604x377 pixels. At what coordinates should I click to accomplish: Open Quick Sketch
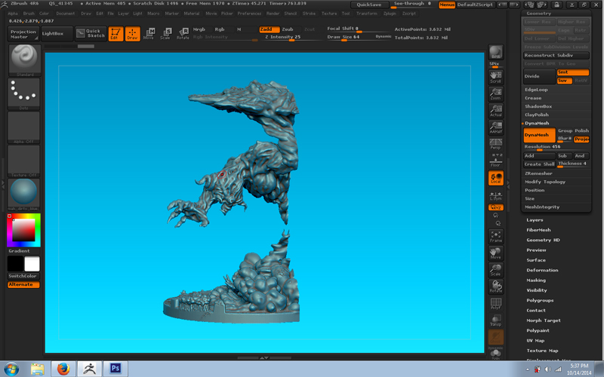pos(91,33)
